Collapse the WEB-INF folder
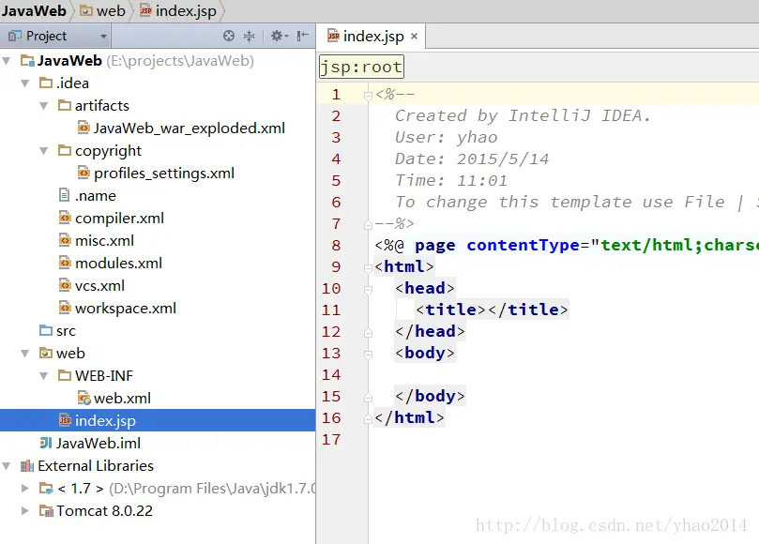Viewport: 759px width, 544px height. pyautogui.click(x=44, y=375)
